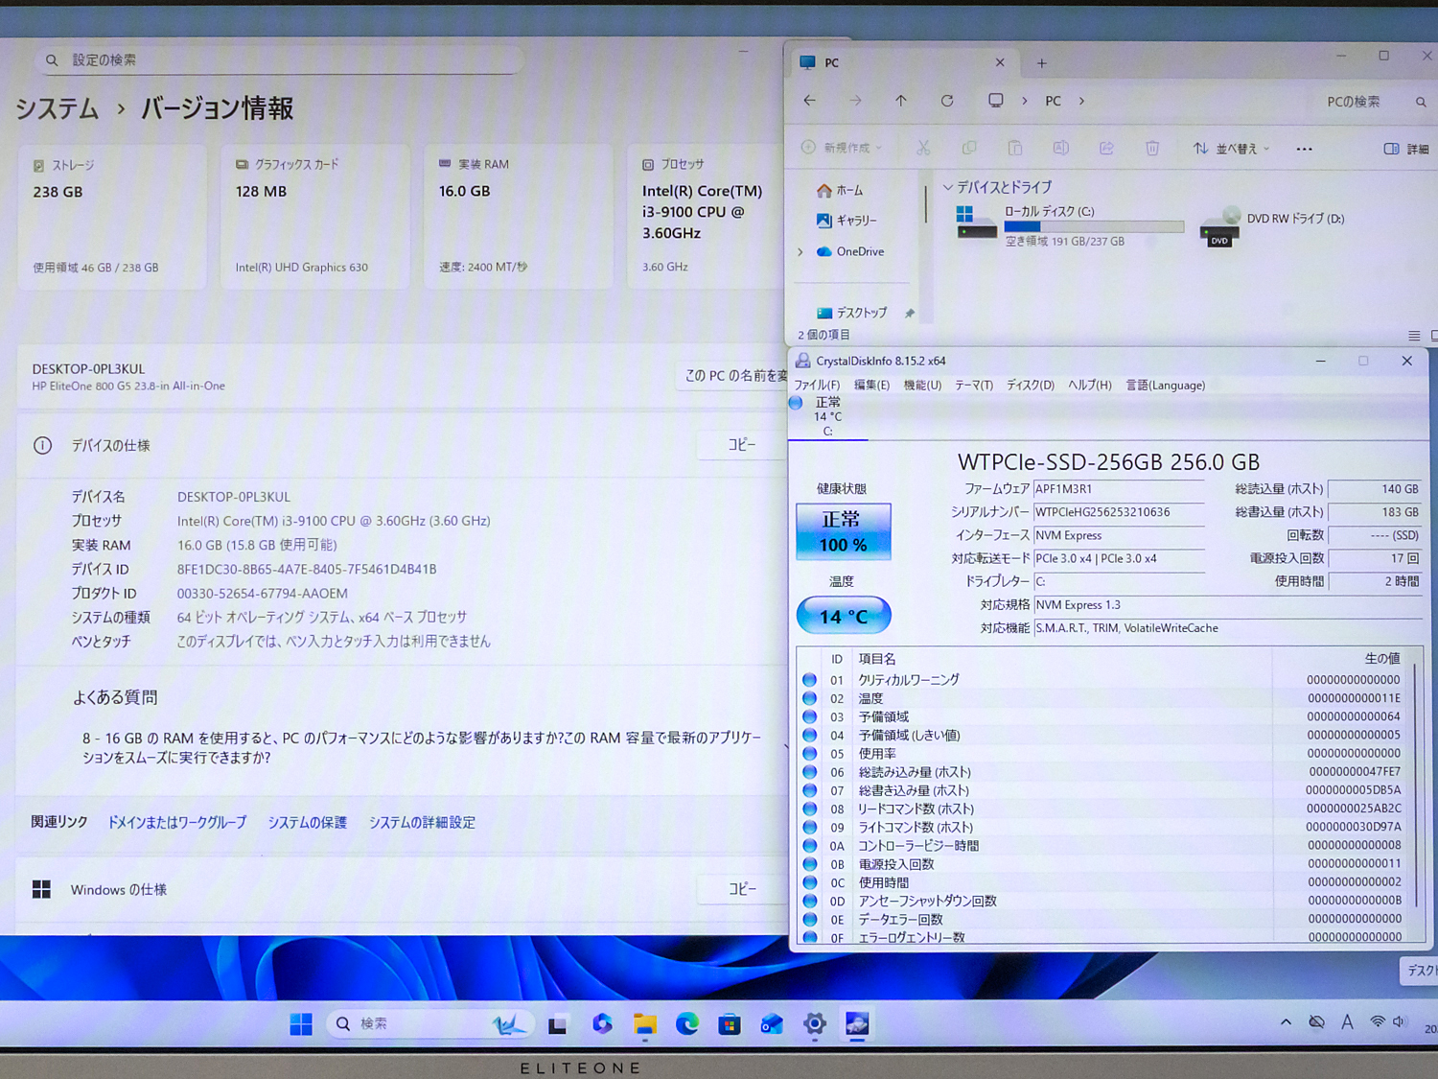The height and width of the screenshot is (1079, 1438).
Task: Click the blue disk C: status indicator
Action: tap(797, 403)
